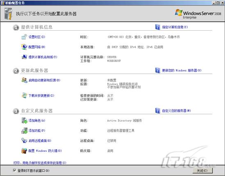Click computer name value SERVER
The height and width of the screenshot is (176, 225).
[x=112, y=57]
